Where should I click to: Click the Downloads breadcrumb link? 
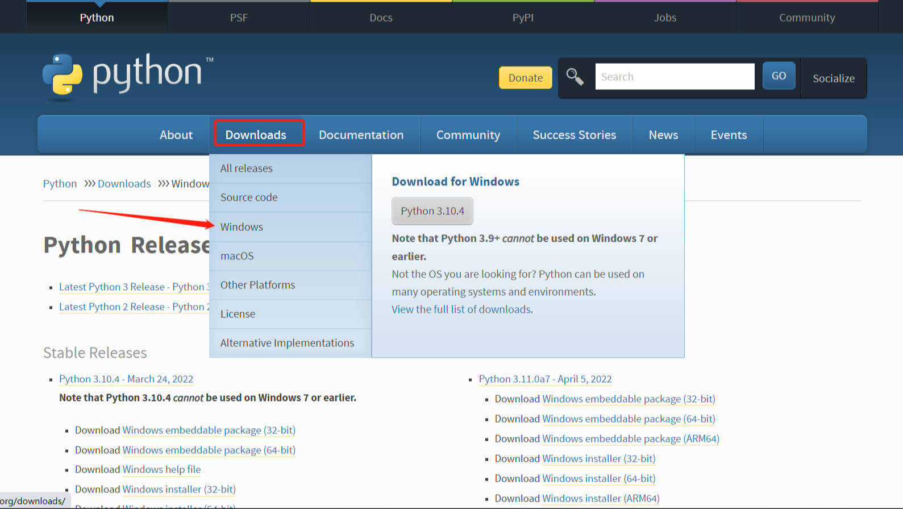pyautogui.click(x=124, y=184)
